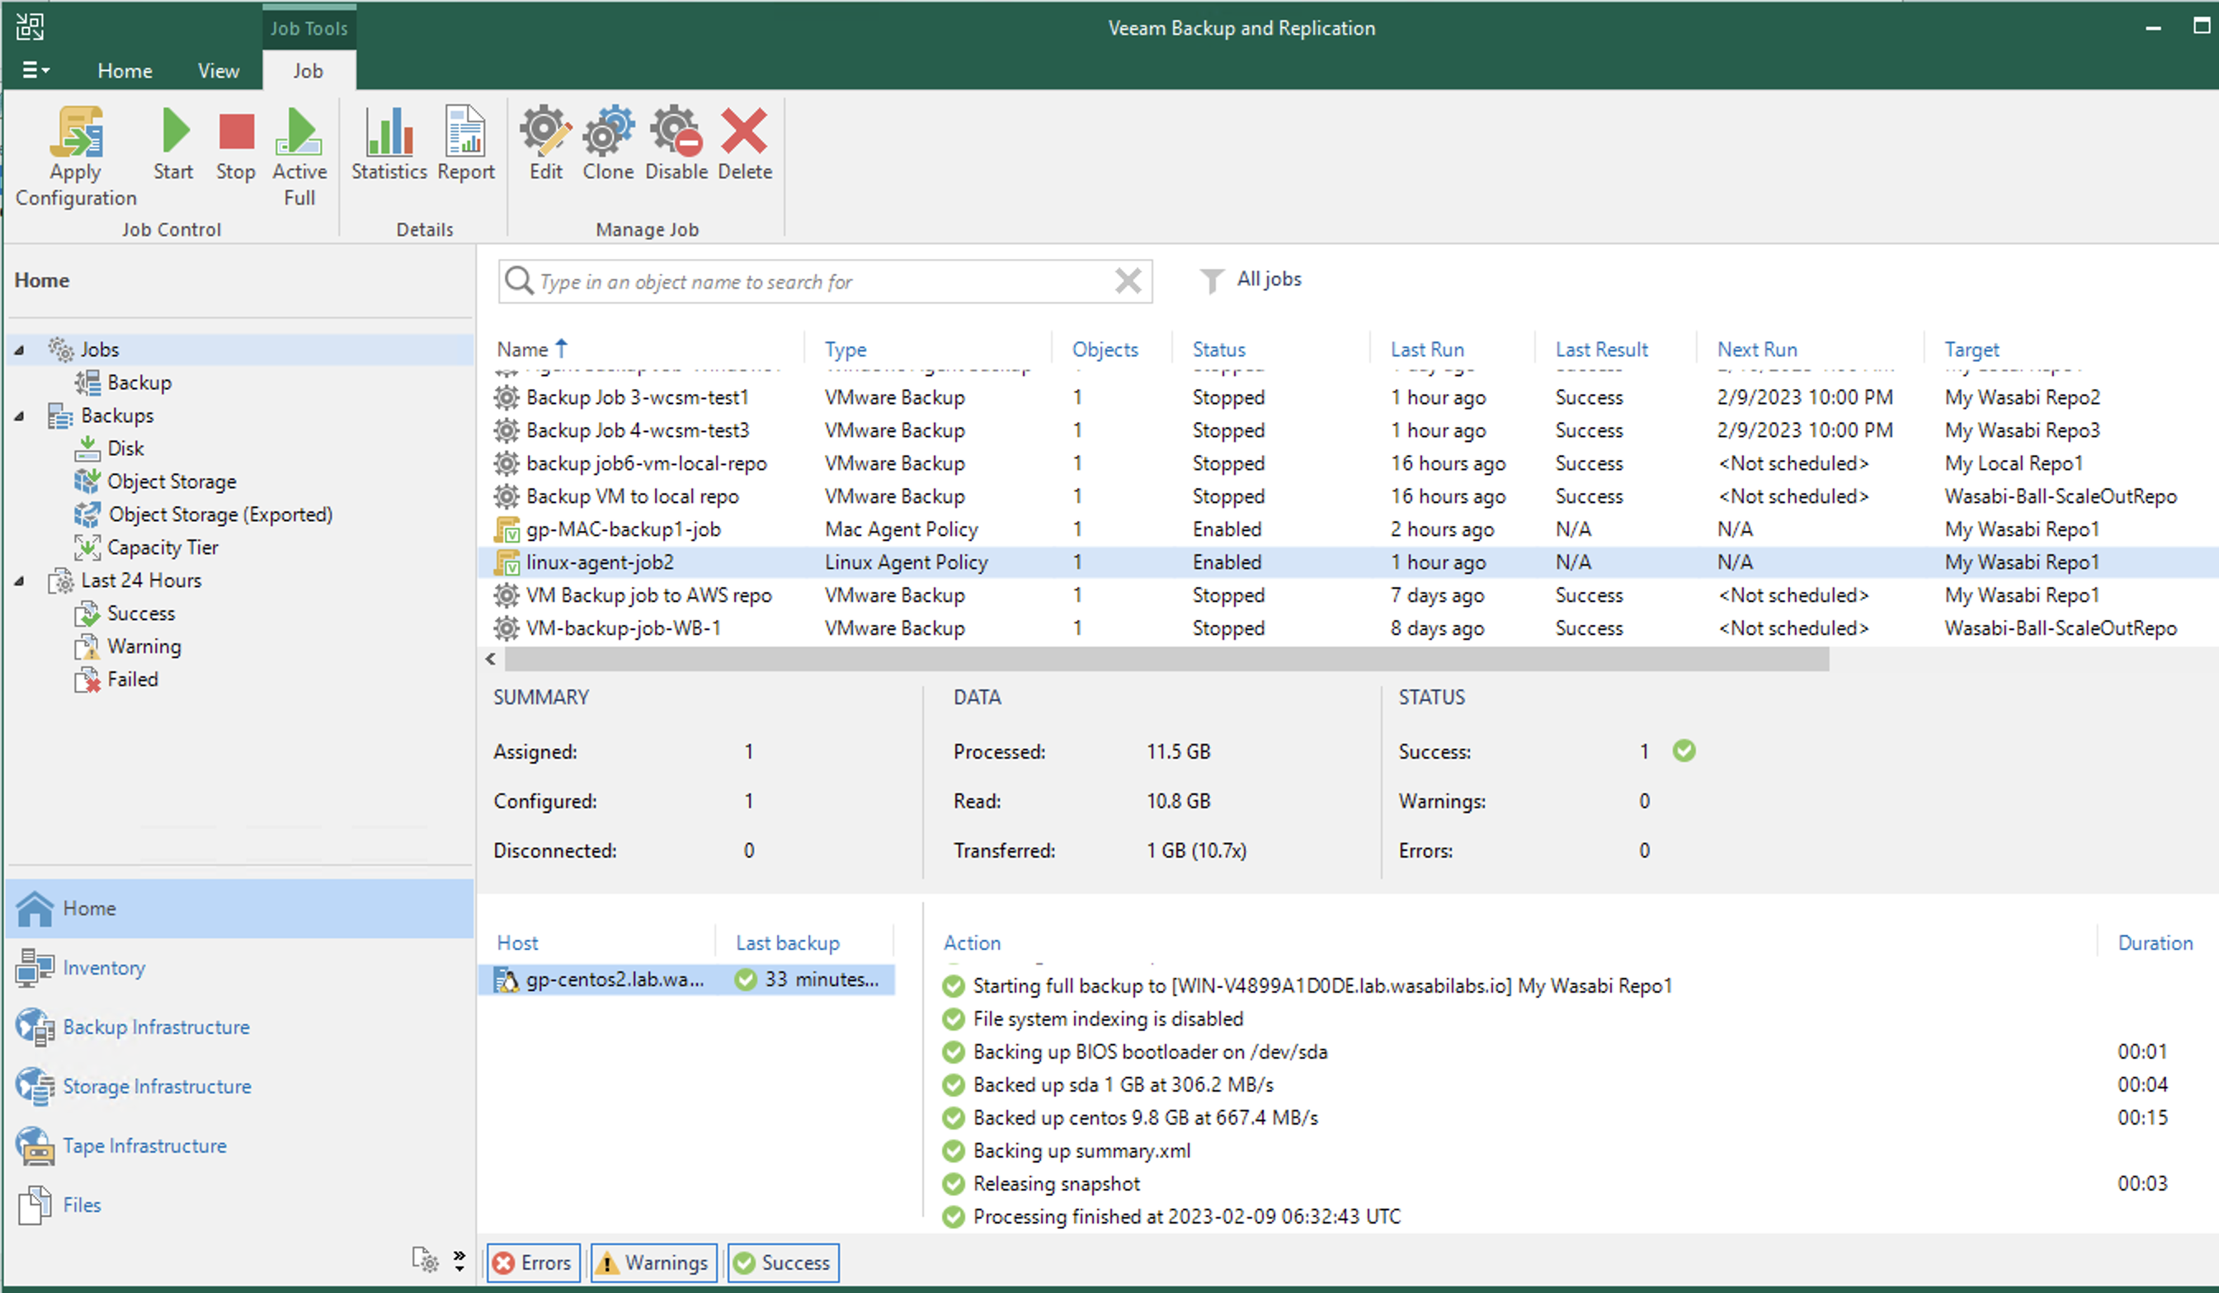Open Backup Infrastructure view
The width and height of the screenshot is (2219, 1293).
click(239, 1027)
